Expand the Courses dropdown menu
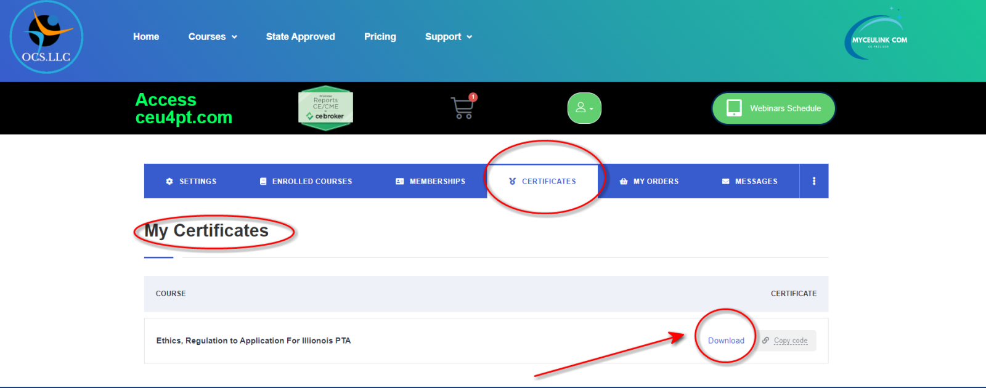Screen dimensions: 986x388 (213, 37)
